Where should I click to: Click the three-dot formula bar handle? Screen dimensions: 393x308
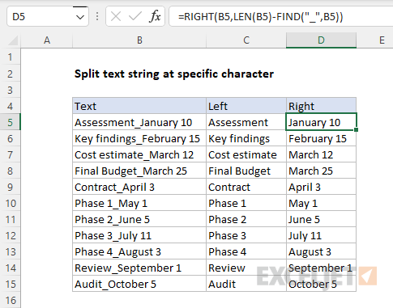(x=97, y=17)
